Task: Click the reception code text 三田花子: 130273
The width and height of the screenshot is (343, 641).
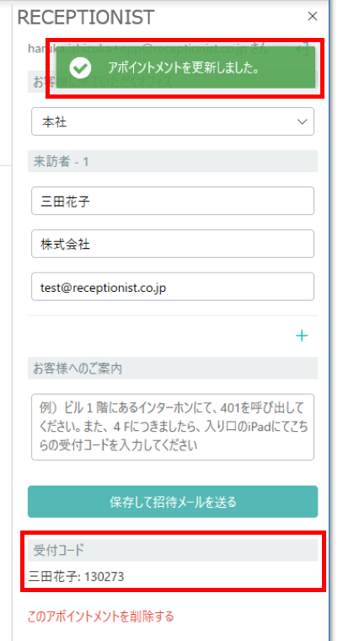Action: point(77,577)
